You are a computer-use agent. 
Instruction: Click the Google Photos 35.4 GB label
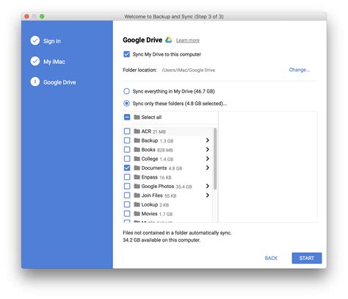167,187
